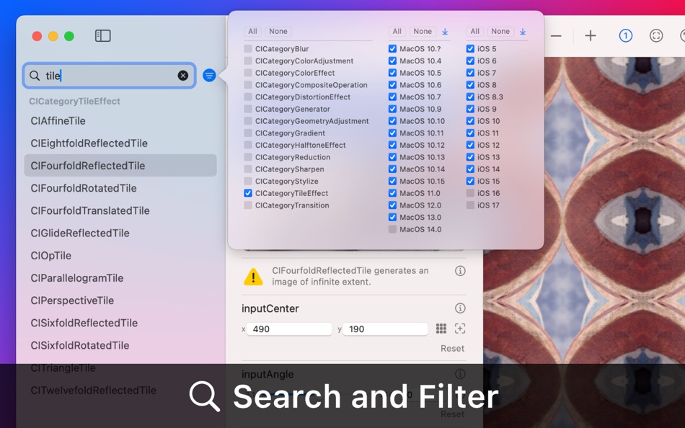Select CIFourfoldRotatedTile filter
The height and width of the screenshot is (428, 685).
tap(120, 188)
